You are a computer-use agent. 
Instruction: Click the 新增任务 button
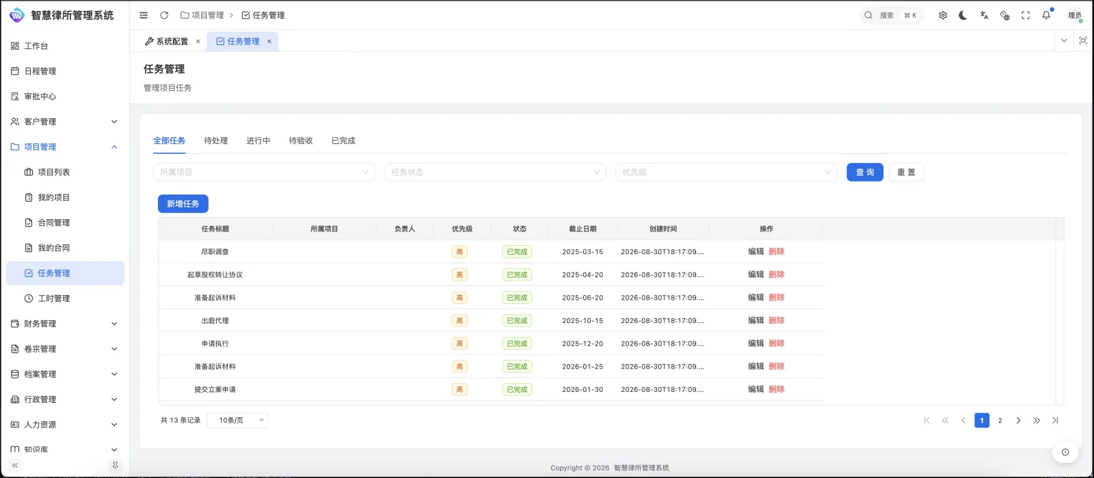pyautogui.click(x=183, y=203)
